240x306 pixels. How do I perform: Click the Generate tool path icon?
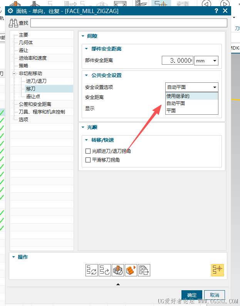tap(92, 270)
